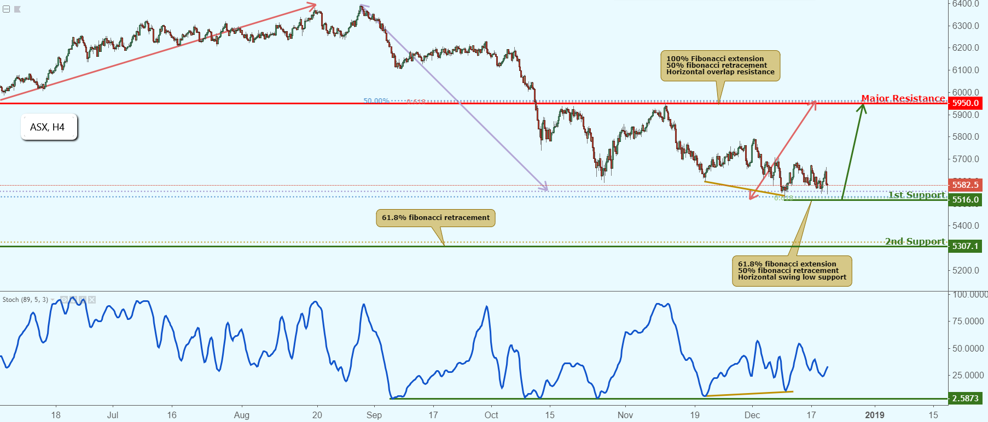Click the ASX, H4 label box
Image resolution: width=988 pixels, height=422 pixels.
point(49,127)
